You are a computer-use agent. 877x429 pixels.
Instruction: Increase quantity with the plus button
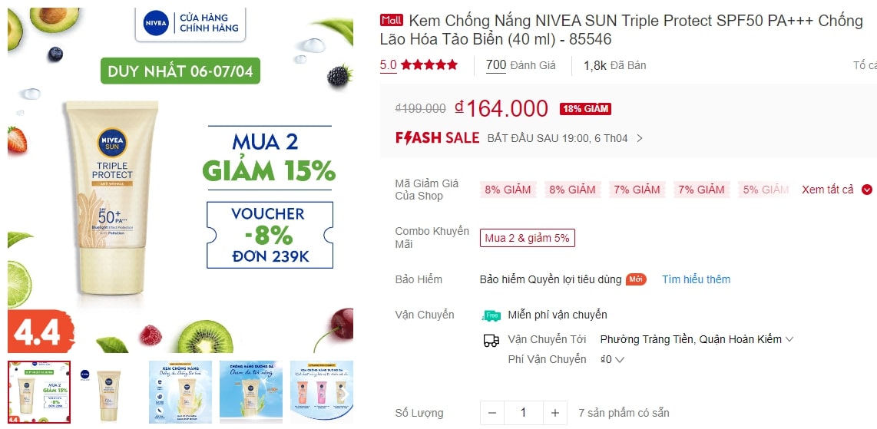coord(554,413)
